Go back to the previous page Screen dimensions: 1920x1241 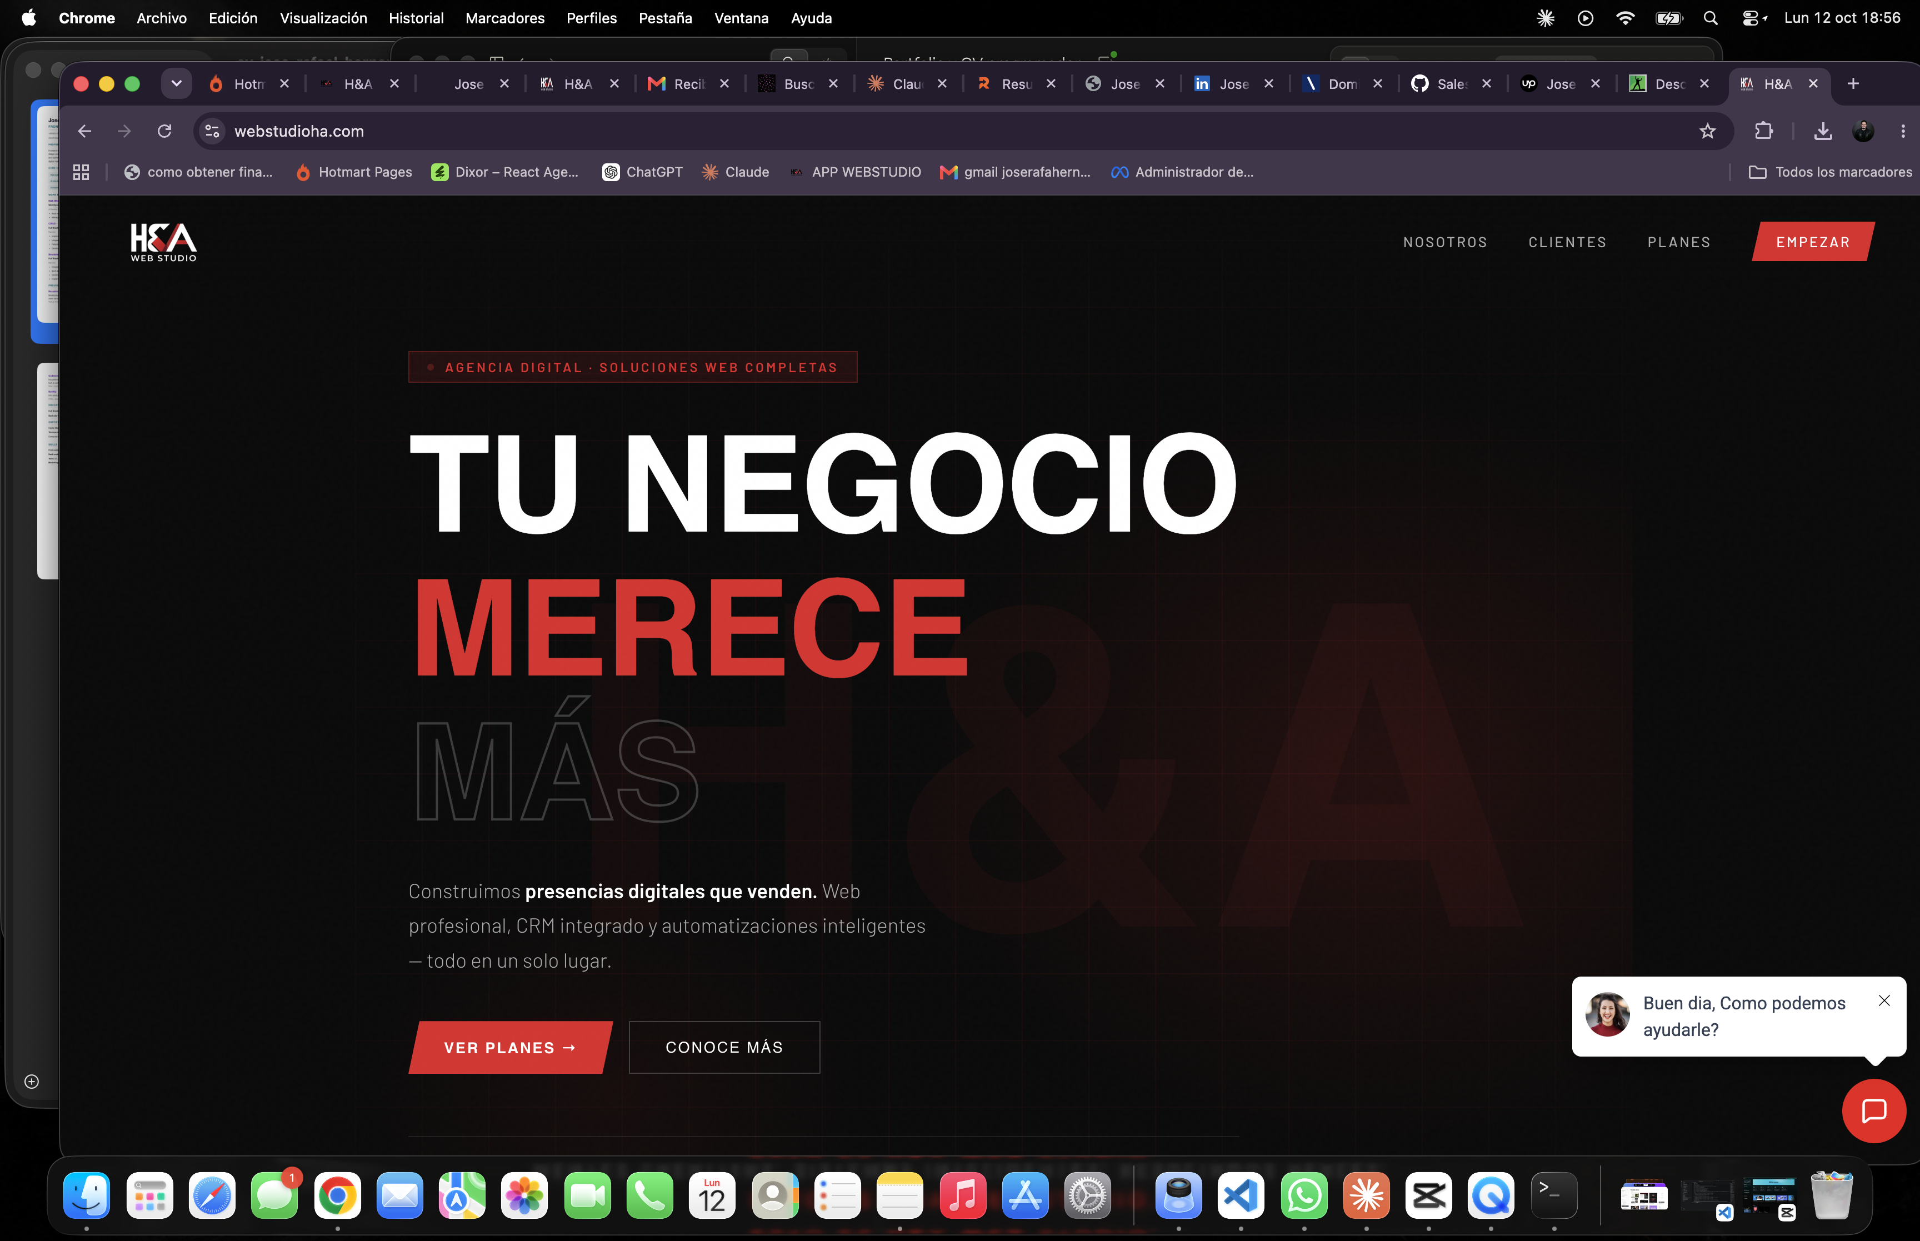pyautogui.click(x=84, y=131)
